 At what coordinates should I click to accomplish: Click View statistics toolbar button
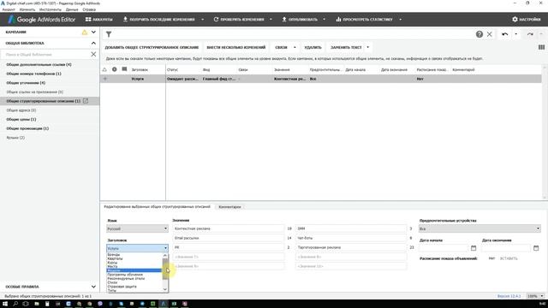(x=364, y=20)
